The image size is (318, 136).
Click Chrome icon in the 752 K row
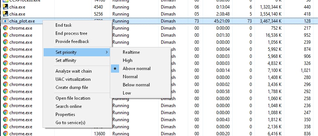click(x=6, y=28)
